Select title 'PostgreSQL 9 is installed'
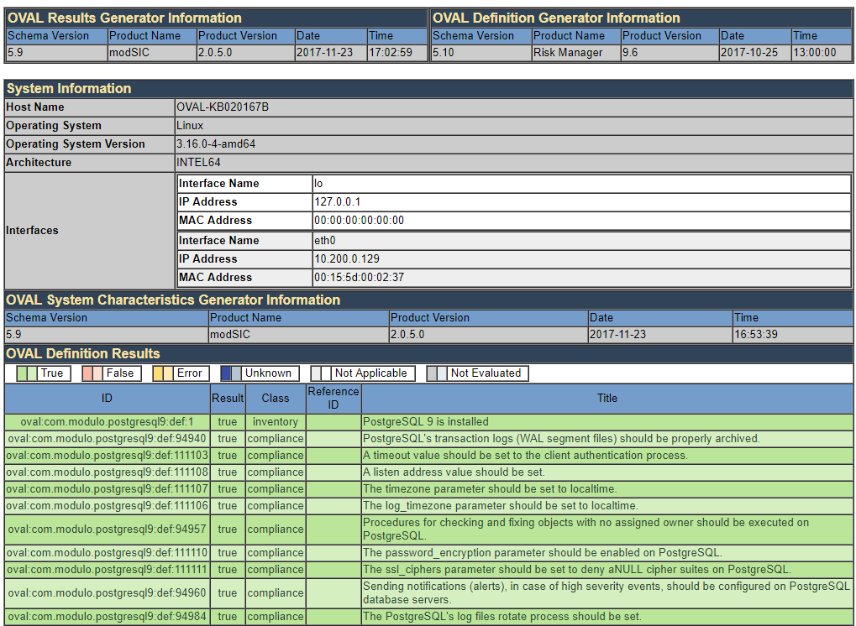This screenshot has height=626, width=856. [x=426, y=422]
